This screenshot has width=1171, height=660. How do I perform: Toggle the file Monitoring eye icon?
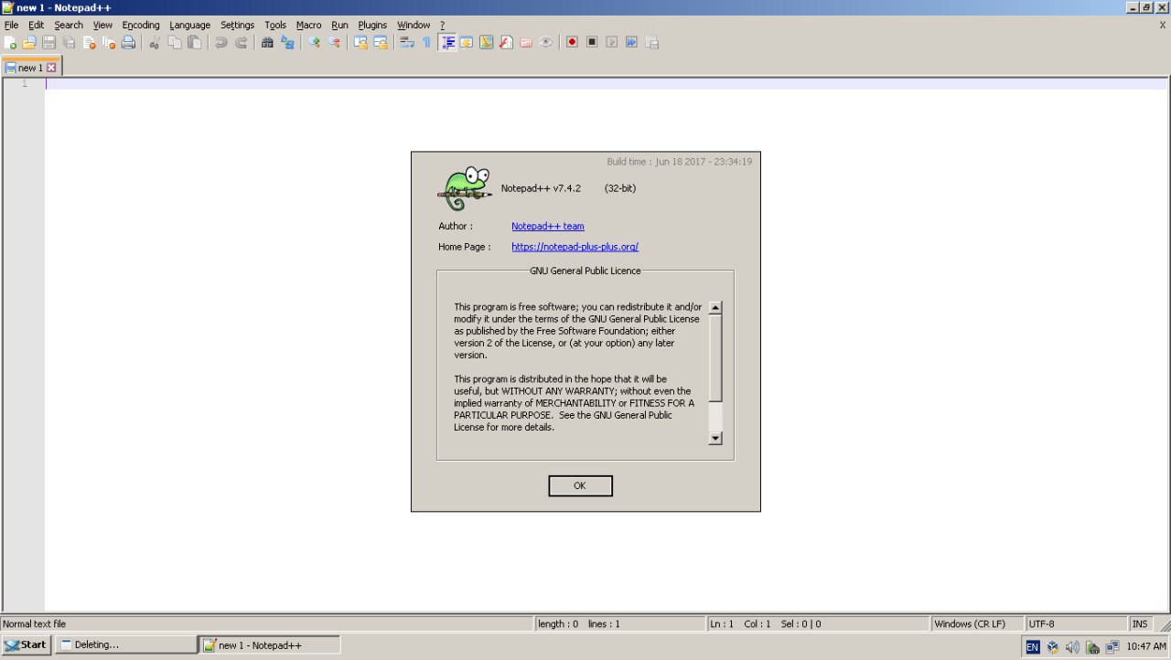tap(546, 42)
